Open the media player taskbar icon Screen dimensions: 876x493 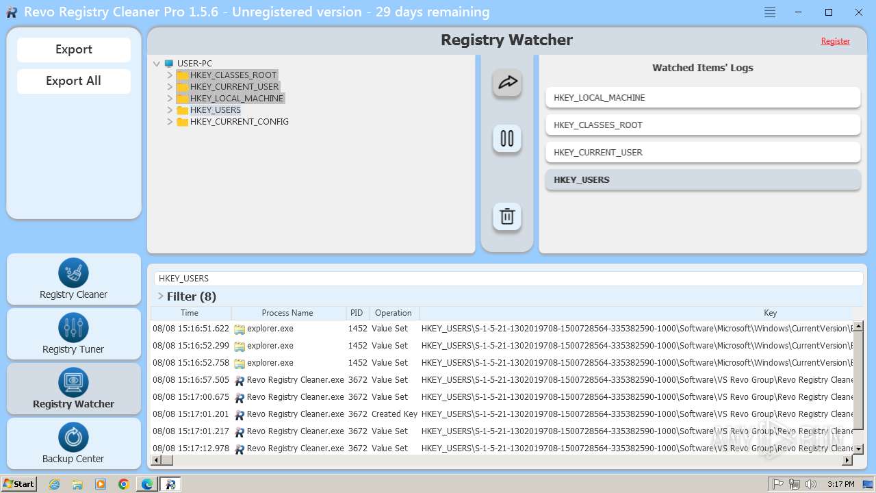click(101, 484)
